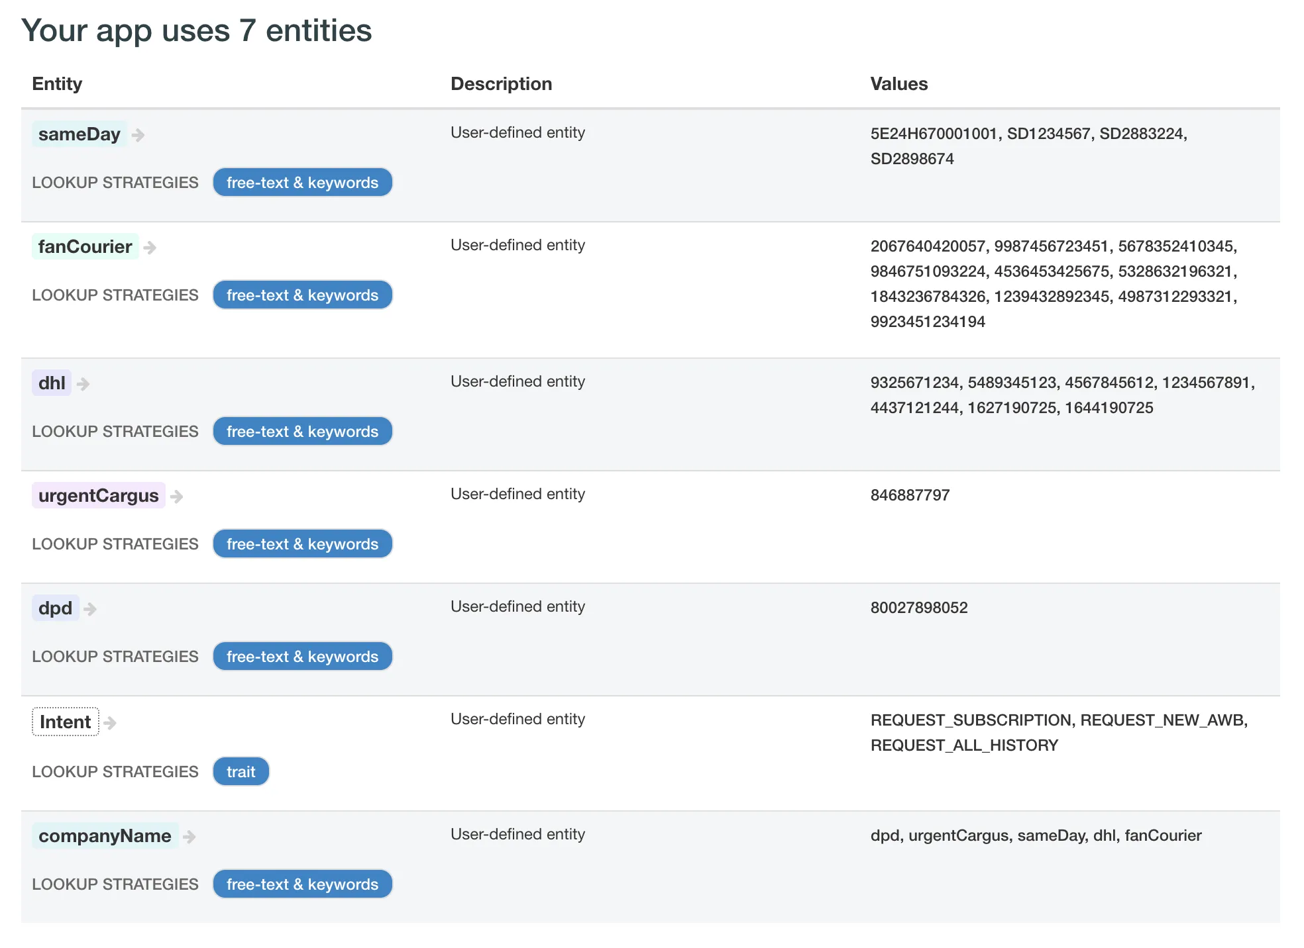Click the Values column header
This screenshot has height=948, width=1304.
[x=898, y=84]
